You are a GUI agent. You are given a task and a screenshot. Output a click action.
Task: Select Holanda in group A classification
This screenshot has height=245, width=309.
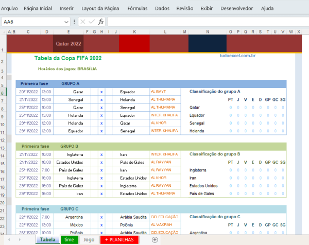tap(197, 131)
